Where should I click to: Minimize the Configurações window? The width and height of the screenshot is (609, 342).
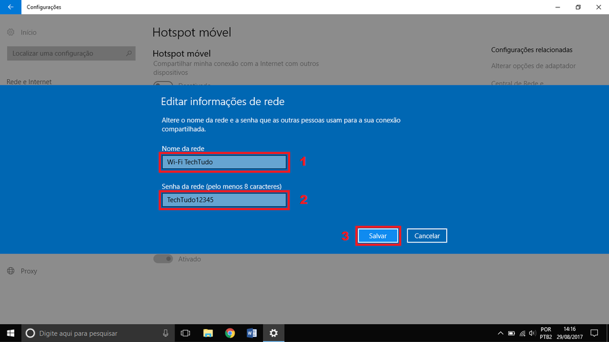[x=558, y=7]
